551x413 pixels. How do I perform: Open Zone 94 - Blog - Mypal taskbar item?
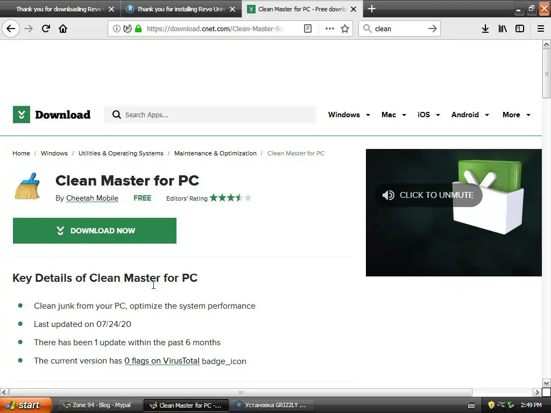click(99, 405)
